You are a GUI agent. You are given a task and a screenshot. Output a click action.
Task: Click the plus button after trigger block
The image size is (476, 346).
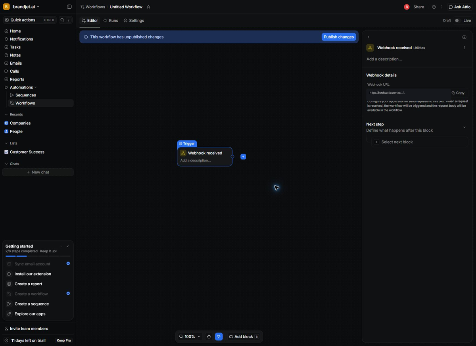click(x=243, y=157)
